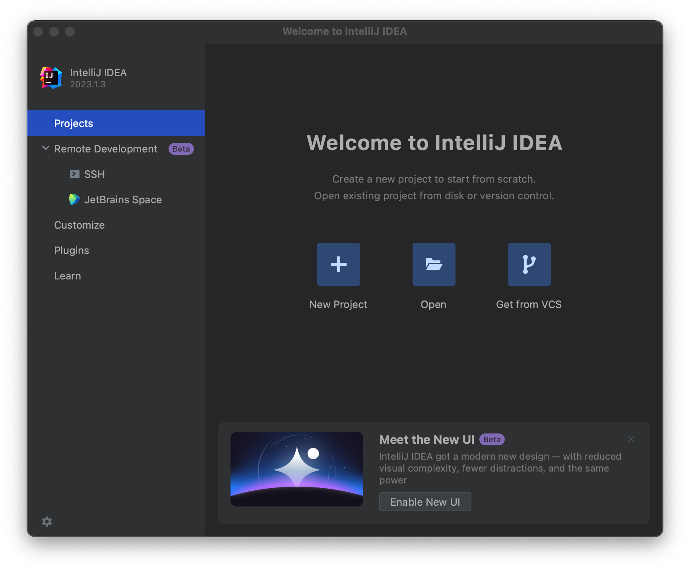
Task: Click the IntelliJ IDEA logo
Action: (x=51, y=77)
